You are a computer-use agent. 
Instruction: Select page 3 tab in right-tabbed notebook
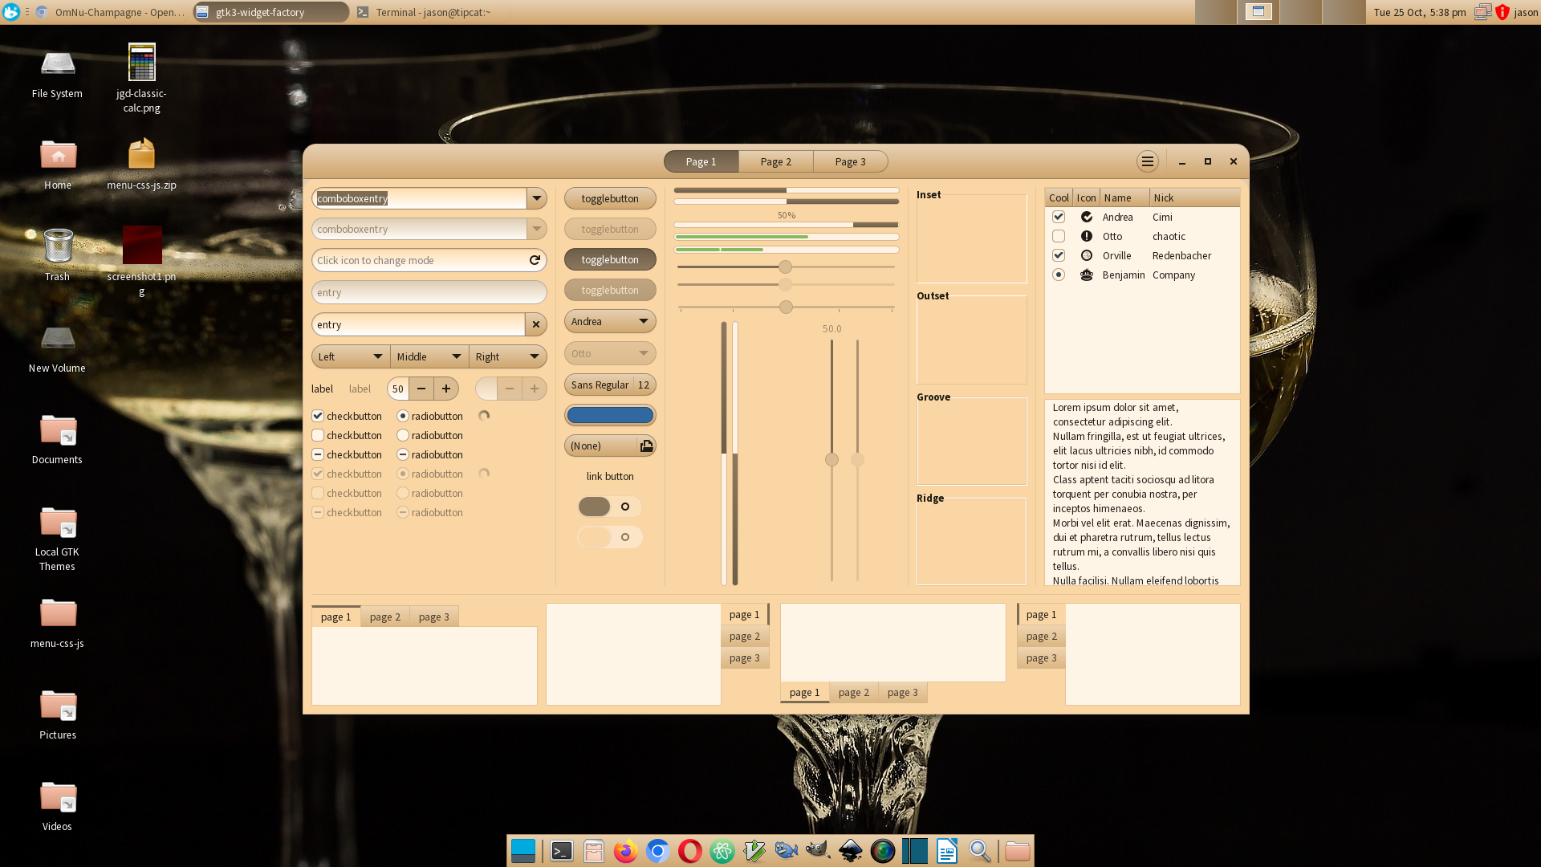click(x=745, y=657)
